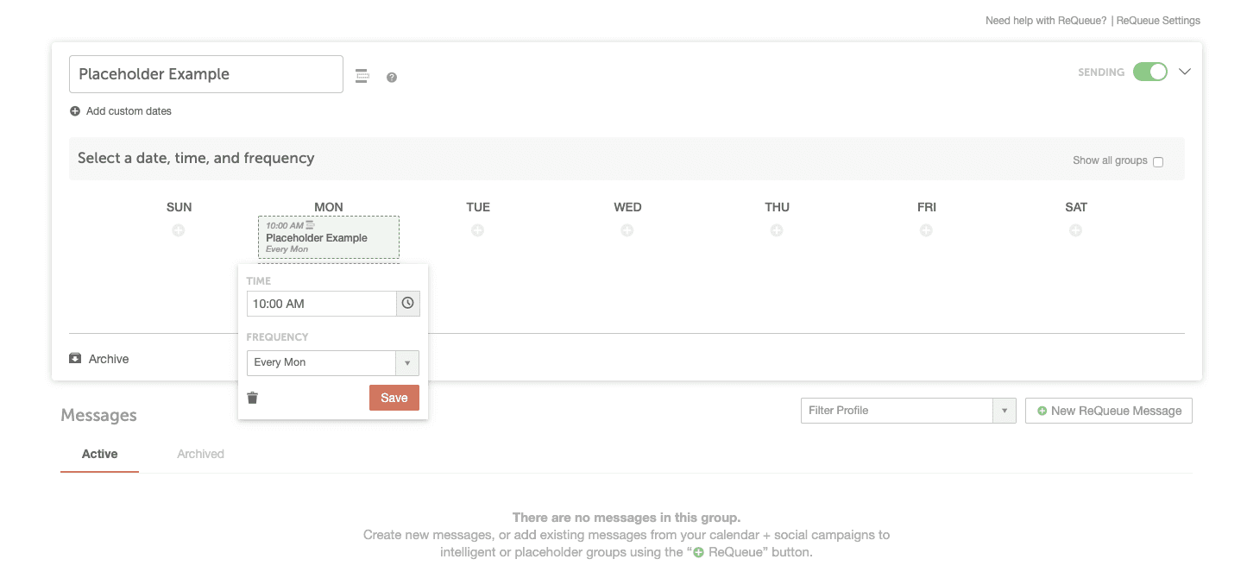Collapse the group with chevron arrow

[x=1185, y=72]
